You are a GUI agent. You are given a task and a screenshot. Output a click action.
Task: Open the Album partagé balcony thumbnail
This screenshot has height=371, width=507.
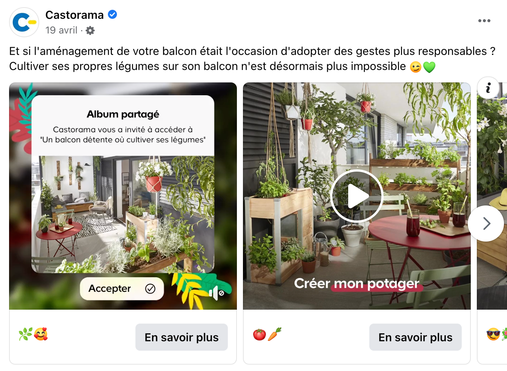coord(123,214)
